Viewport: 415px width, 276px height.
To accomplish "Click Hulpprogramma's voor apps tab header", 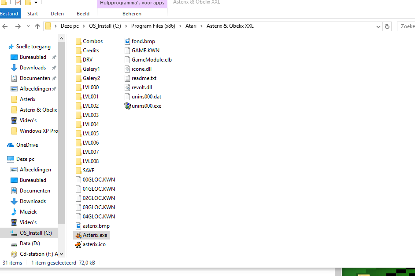I will [x=132, y=3].
